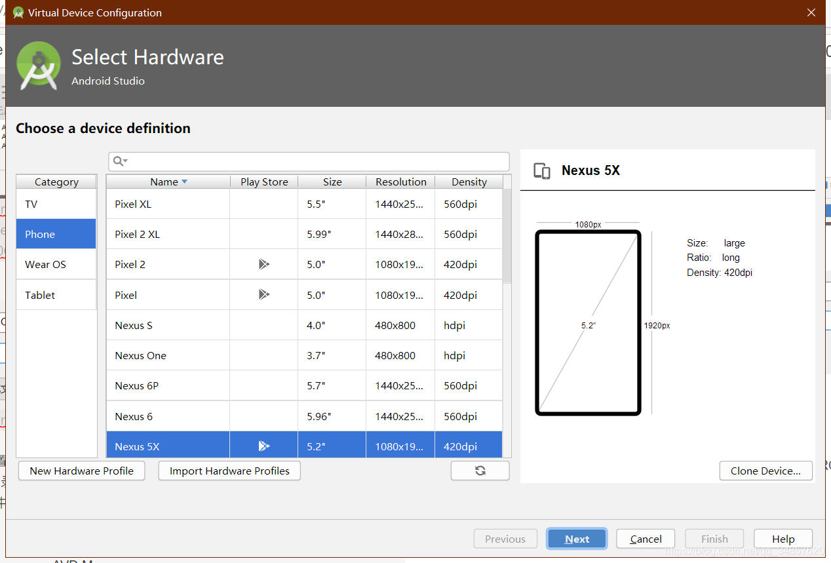This screenshot has height=563, width=831.
Task: Focus the device search field
Action: 309,161
